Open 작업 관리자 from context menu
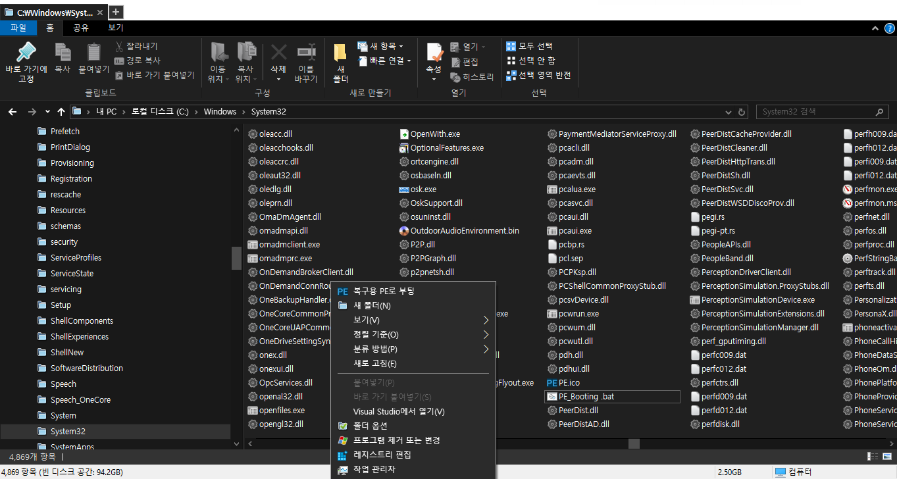 tap(413, 469)
